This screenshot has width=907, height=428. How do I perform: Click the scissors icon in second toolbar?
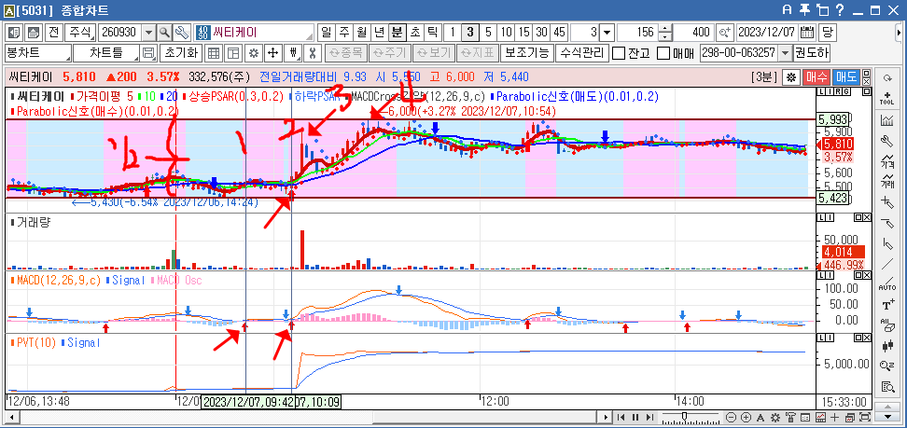(x=312, y=53)
